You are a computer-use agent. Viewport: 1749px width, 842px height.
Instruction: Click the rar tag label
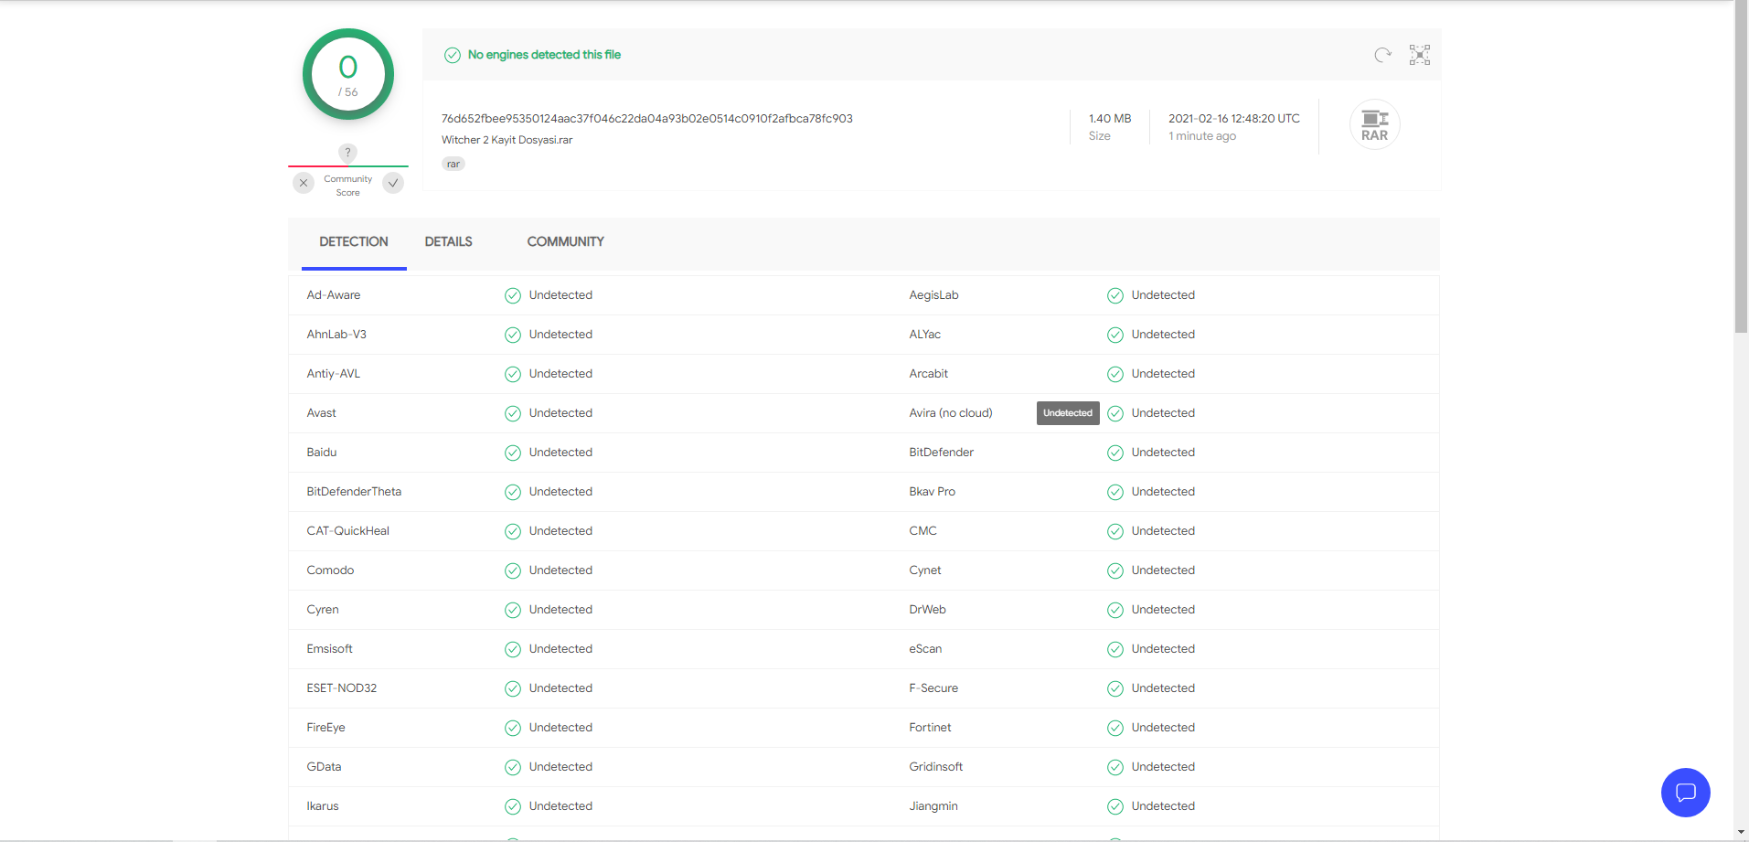click(453, 165)
